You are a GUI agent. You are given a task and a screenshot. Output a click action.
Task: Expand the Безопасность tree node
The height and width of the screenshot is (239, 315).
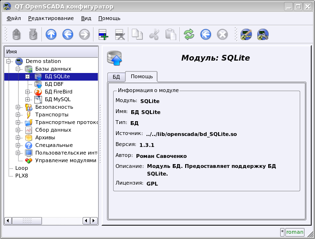[18, 107]
